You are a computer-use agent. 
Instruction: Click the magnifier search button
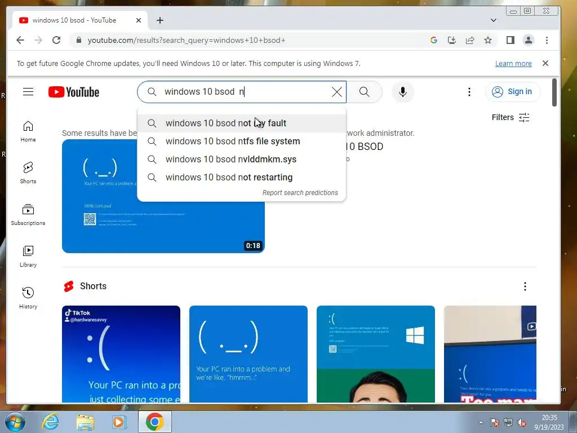(x=365, y=92)
